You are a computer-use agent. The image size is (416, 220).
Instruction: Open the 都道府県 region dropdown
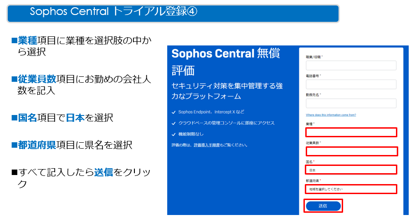click(x=351, y=189)
